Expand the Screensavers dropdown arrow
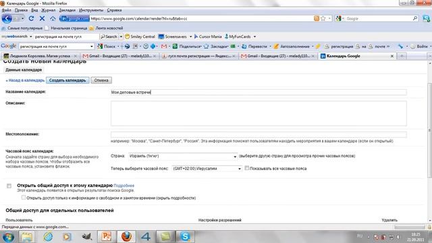The image size is (432, 243). 190,36
